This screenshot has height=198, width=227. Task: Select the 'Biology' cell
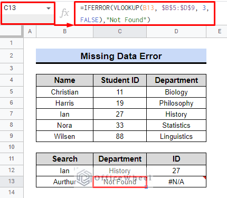(x=176, y=92)
